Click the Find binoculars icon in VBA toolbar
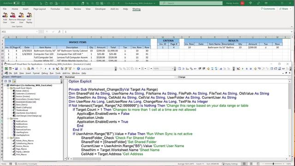 (33, 69)
